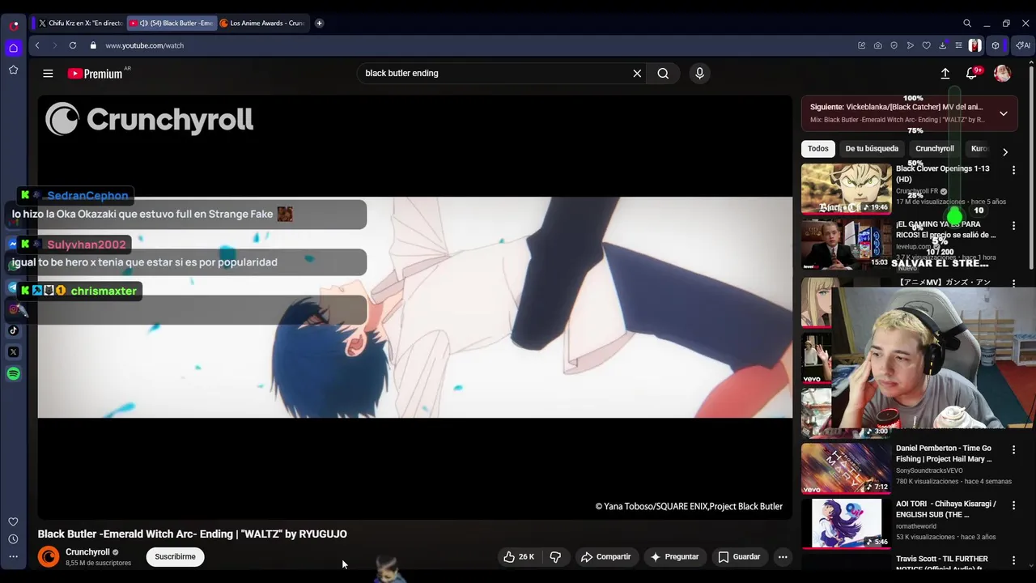Open the YouTube account avatar menu
The image size is (1036, 583).
tap(1002, 74)
